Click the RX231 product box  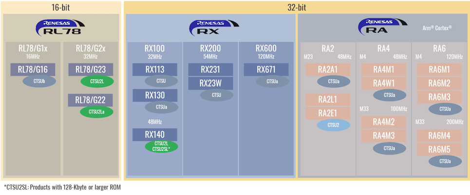(211, 70)
